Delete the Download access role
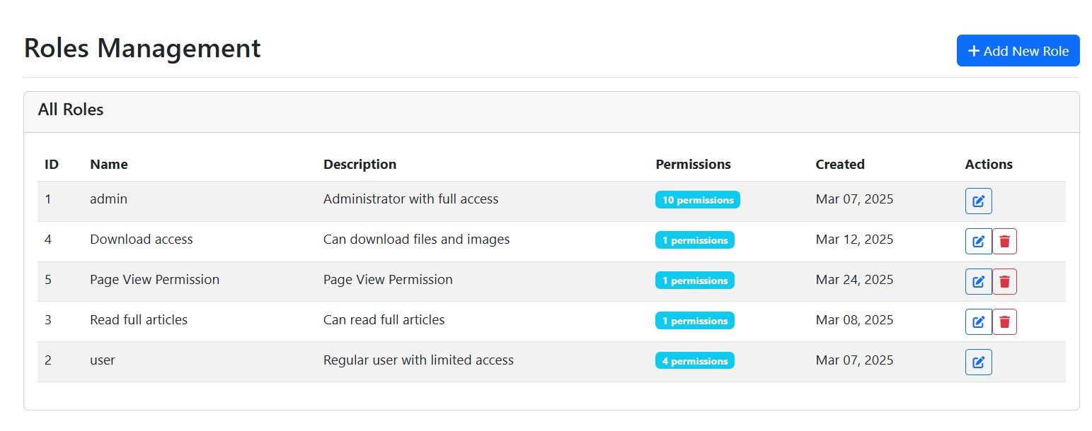Screen dimensions: 1092x431 pos(1004,241)
